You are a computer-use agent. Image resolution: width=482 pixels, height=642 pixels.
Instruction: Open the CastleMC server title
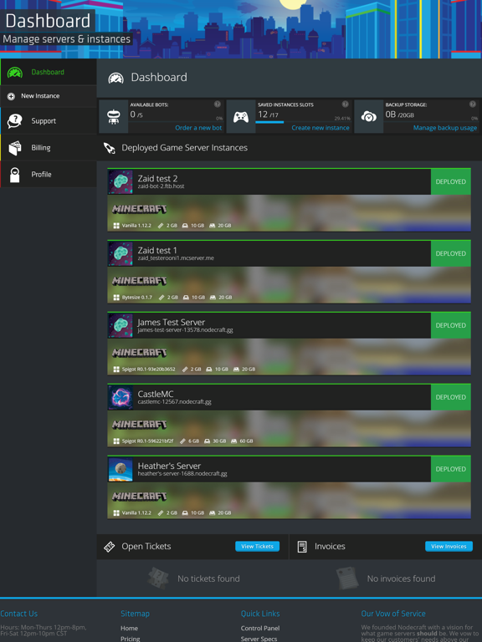[156, 394]
